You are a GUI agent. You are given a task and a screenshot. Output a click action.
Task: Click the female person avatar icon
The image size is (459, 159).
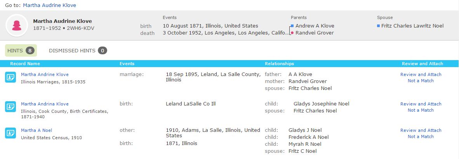(16, 26)
